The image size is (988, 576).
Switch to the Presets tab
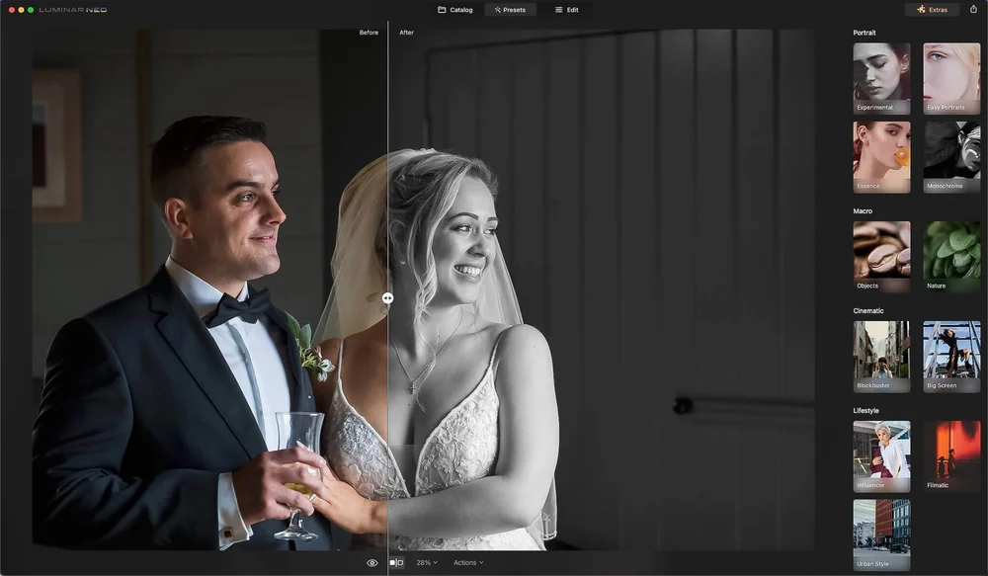point(510,10)
